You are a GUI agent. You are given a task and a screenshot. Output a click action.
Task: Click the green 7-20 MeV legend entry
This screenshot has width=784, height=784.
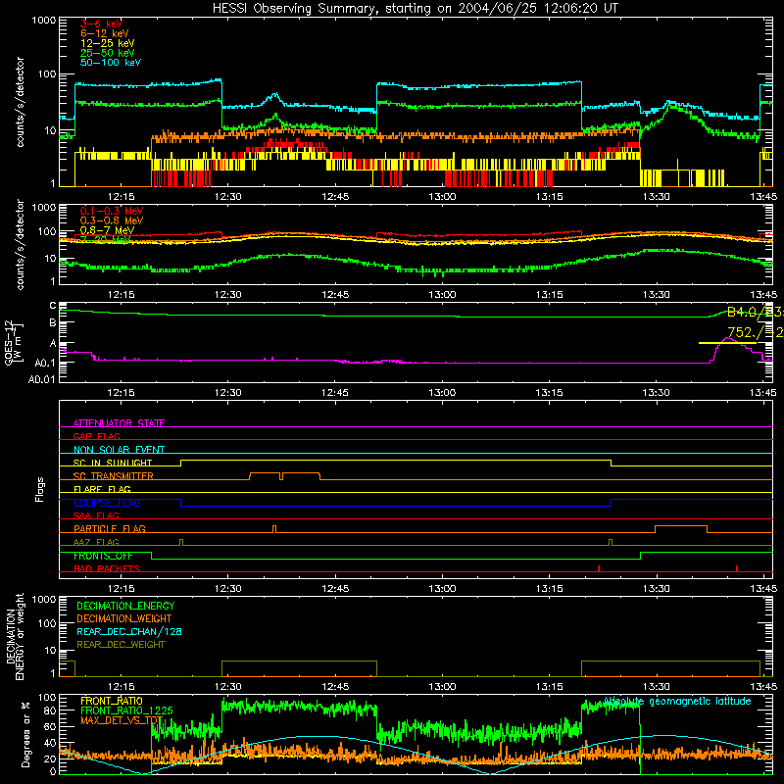(106, 240)
